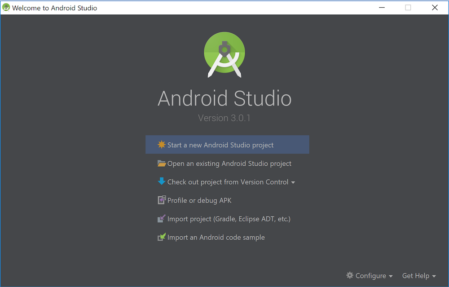Start a new Android Studio project

(x=220, y=145)
